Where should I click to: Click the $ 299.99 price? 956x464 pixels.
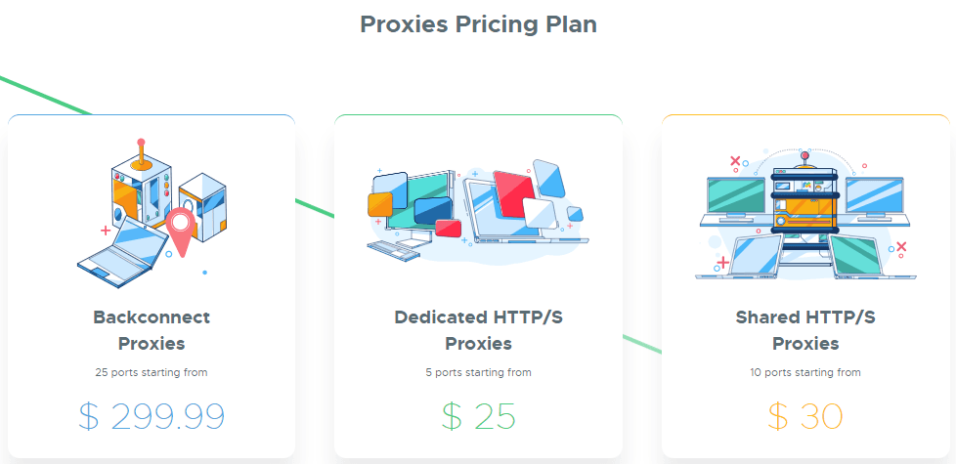point(152,416)
